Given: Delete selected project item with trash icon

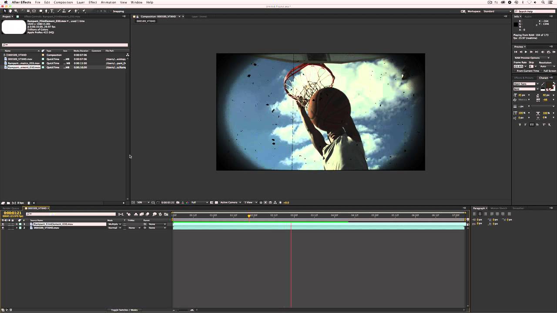Looking at the screenshot, I should [29, 203].
